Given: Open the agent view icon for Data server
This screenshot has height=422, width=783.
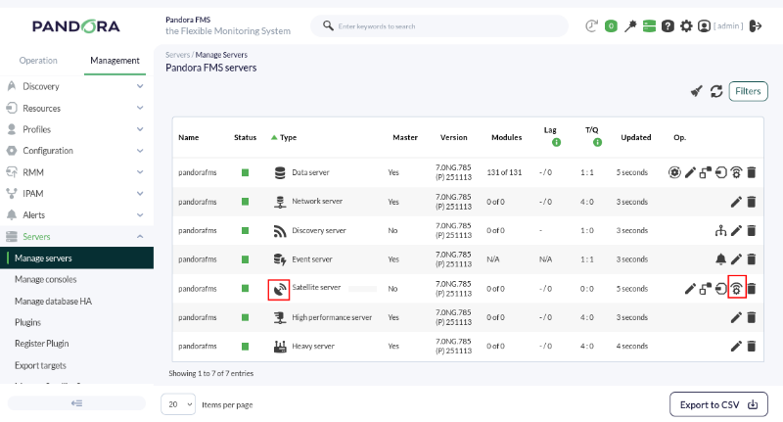Looking at the screenshot, I should point(674,172).
